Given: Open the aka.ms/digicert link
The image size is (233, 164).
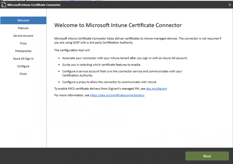Looking at the screenshot, I should point(156,89).
